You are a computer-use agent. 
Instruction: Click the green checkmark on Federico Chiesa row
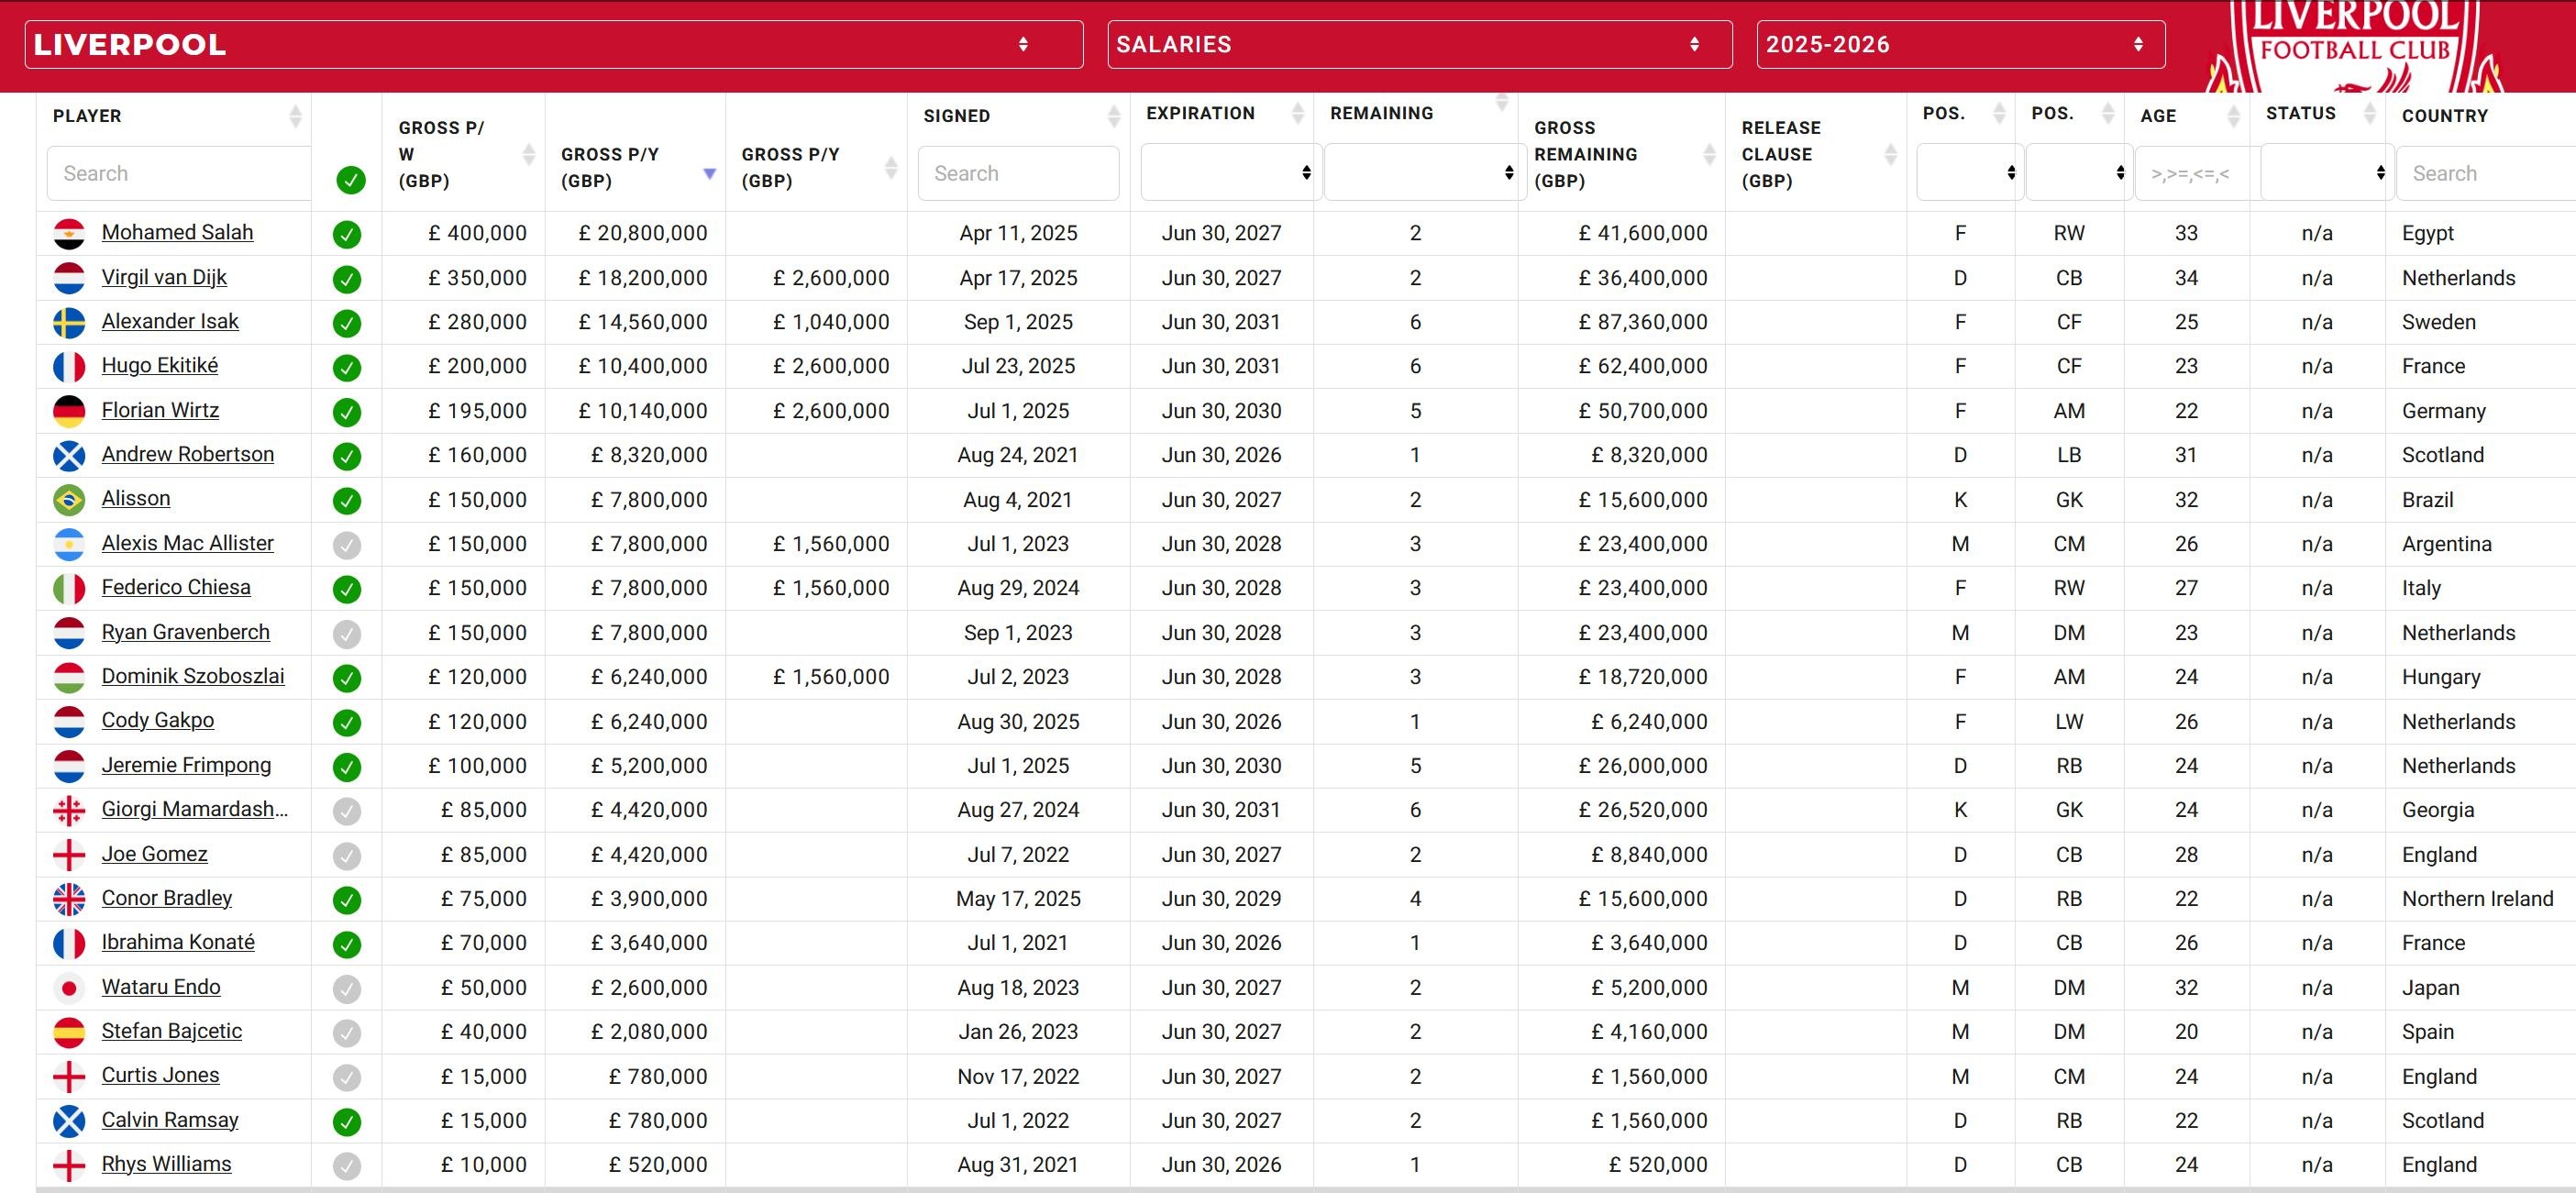coord(347,589)
